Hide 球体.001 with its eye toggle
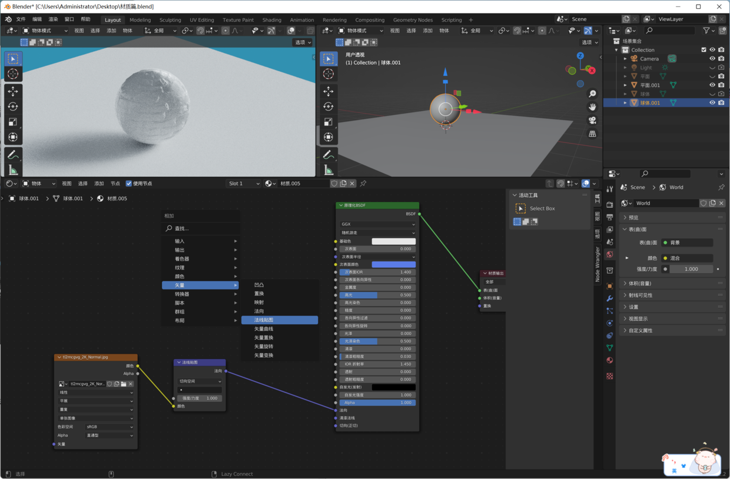Viewport: 730px width, 479px height. tap(712, 102)
